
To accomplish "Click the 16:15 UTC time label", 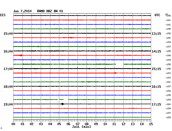I will point(156,87).
